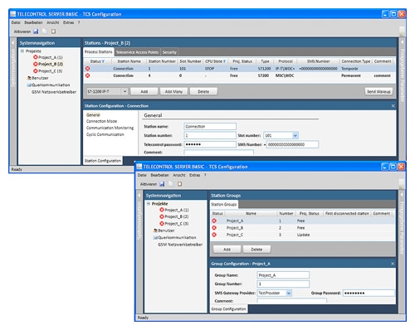Click Add button in Stations window

point(144,91)
